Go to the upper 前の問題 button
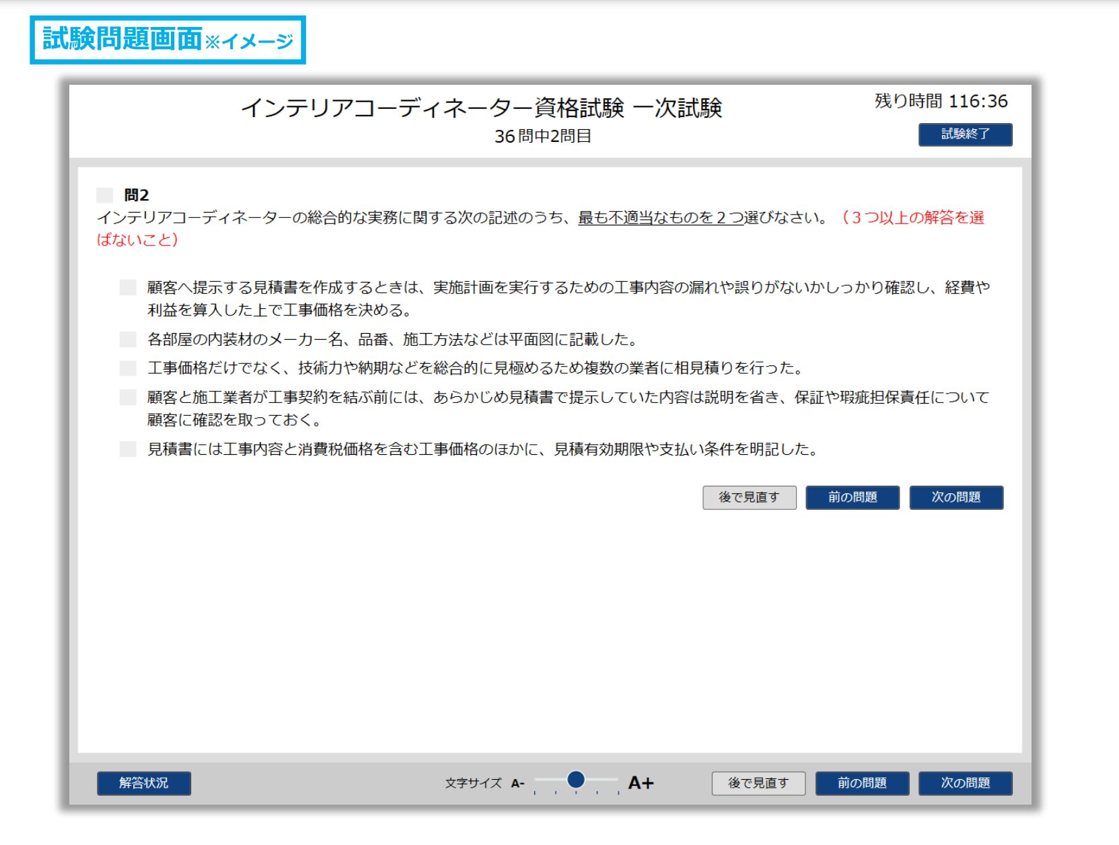The image size is (1119, 845). tap(853, 498)
